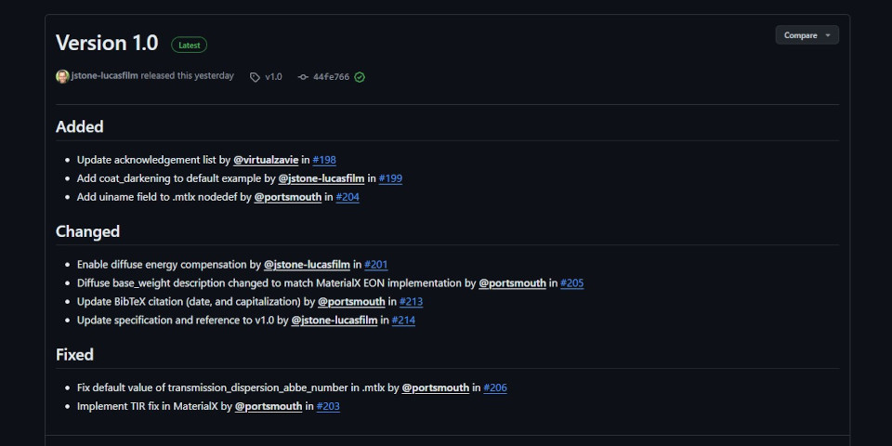This screenshot has height=446, width=892.
Task: Click the jstone-lucasfilm avatar image
Action: tap(62, 76)
